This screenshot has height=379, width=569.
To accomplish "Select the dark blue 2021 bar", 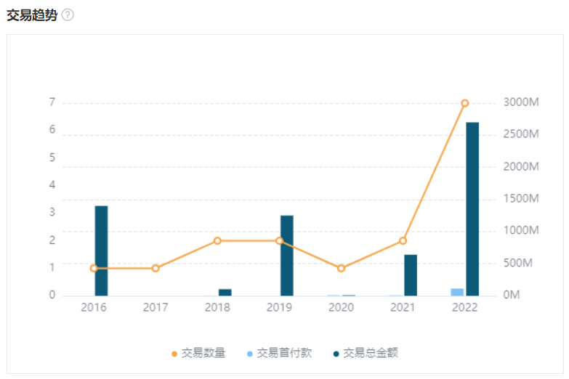I will point(411,275).
